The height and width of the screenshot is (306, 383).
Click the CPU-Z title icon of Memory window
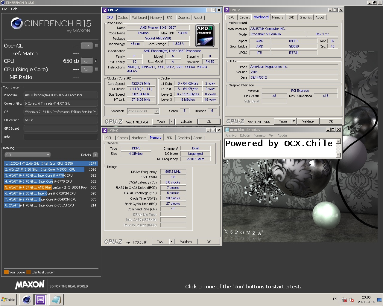point(105,130)
